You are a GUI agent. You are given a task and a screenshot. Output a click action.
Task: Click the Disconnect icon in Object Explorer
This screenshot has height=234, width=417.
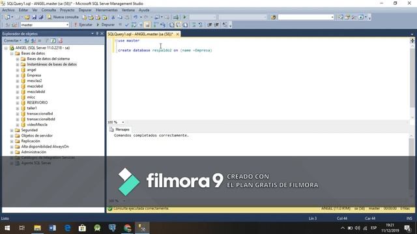click(x=33, y=40)
